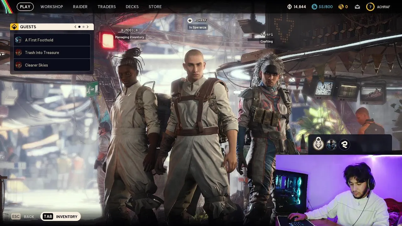Visit the STORE tab
402x226 pixels.
click(x=155, y=7)
